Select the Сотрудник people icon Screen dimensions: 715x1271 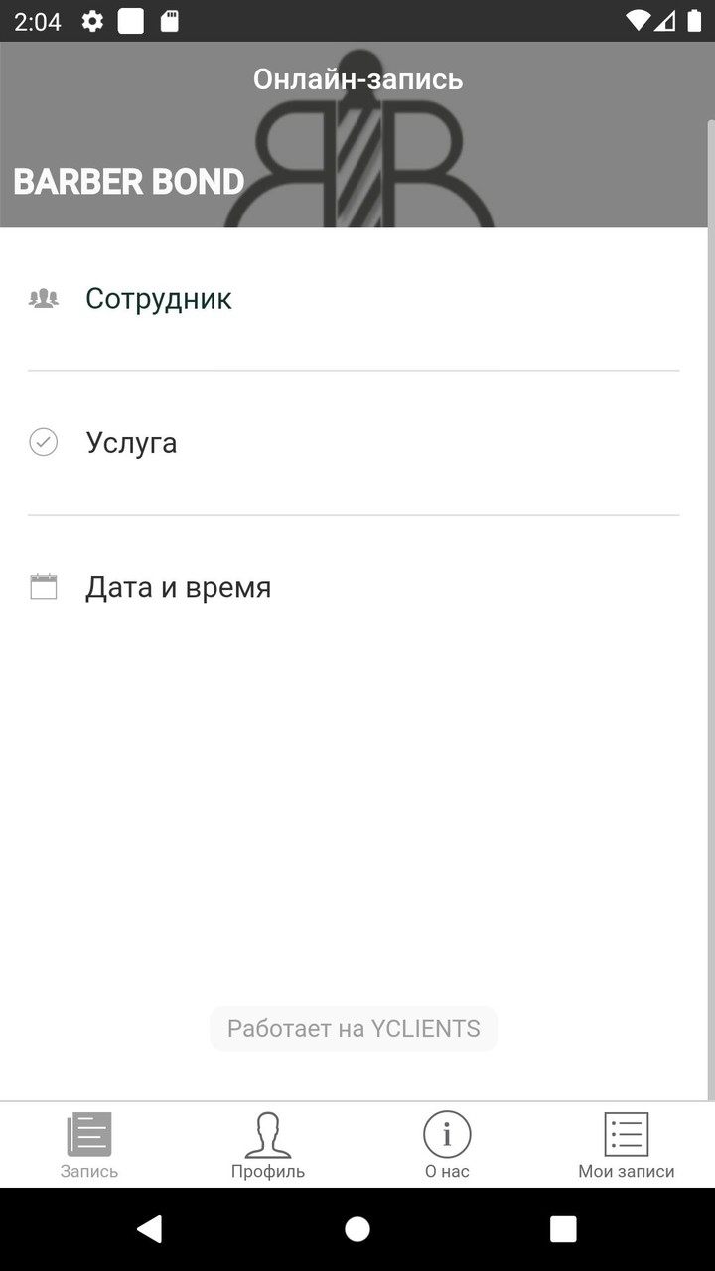pyautogui.click(x=44, y=297)
